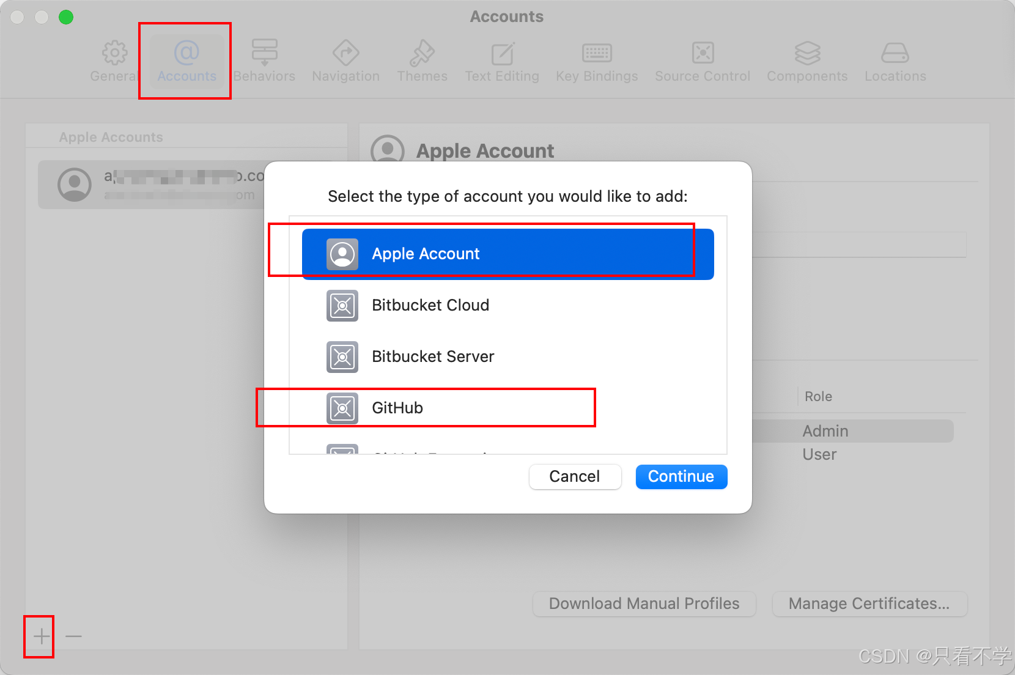Image resolution: width=1015 pixels, height=675 pixels.
Task: Go to the Navigation preferences tab
Action: pos(346,62)
